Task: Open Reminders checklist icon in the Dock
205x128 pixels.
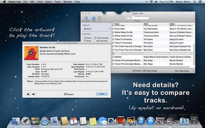Action: tap(83, 121)
